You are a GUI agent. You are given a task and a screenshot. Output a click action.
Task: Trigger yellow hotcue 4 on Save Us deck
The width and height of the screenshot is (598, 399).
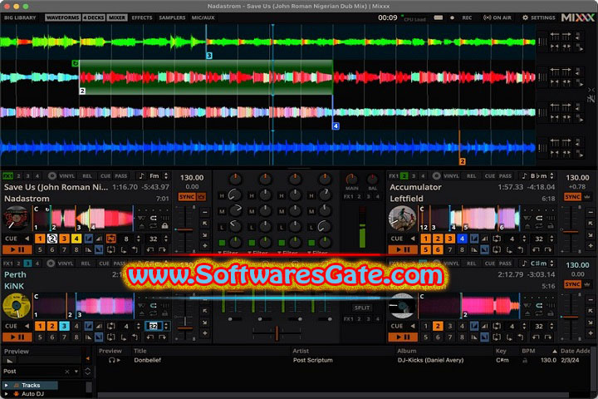pyautogui.click(x=76, y=239)
